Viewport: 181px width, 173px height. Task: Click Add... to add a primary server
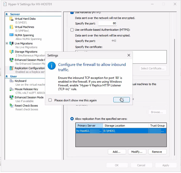point(117,152)
